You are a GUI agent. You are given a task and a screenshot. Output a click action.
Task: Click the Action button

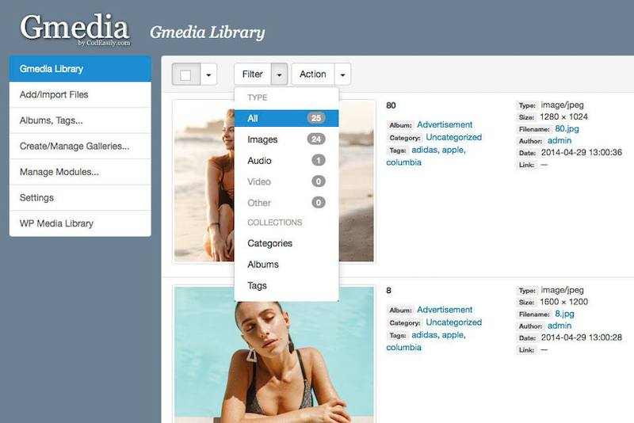(x=313, y=74)
